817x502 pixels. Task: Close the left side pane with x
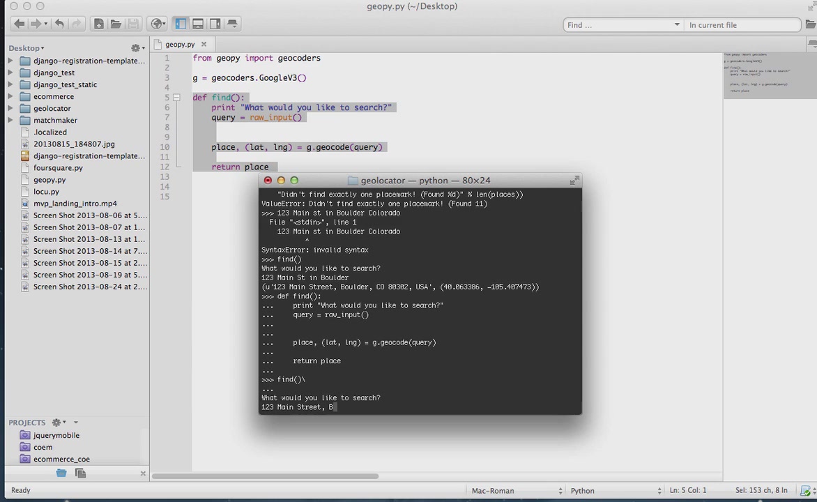coord(143,473)
